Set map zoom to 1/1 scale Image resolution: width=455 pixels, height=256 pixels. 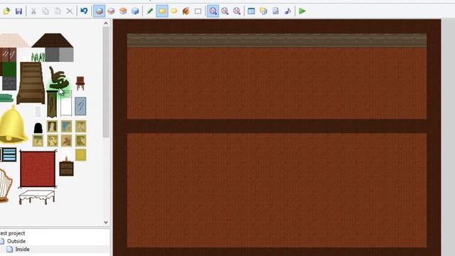(213, 11)
